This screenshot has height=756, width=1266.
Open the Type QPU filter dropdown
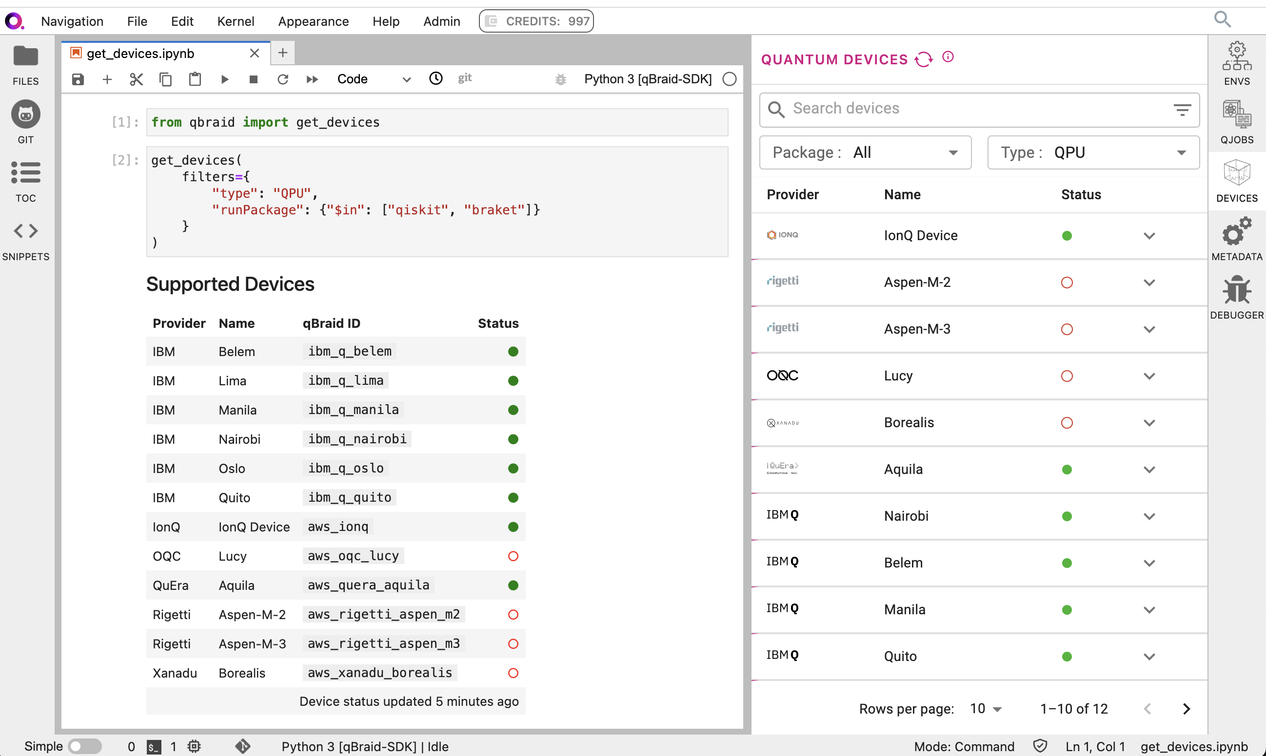pyautogui.click(x=1093, y=152)
